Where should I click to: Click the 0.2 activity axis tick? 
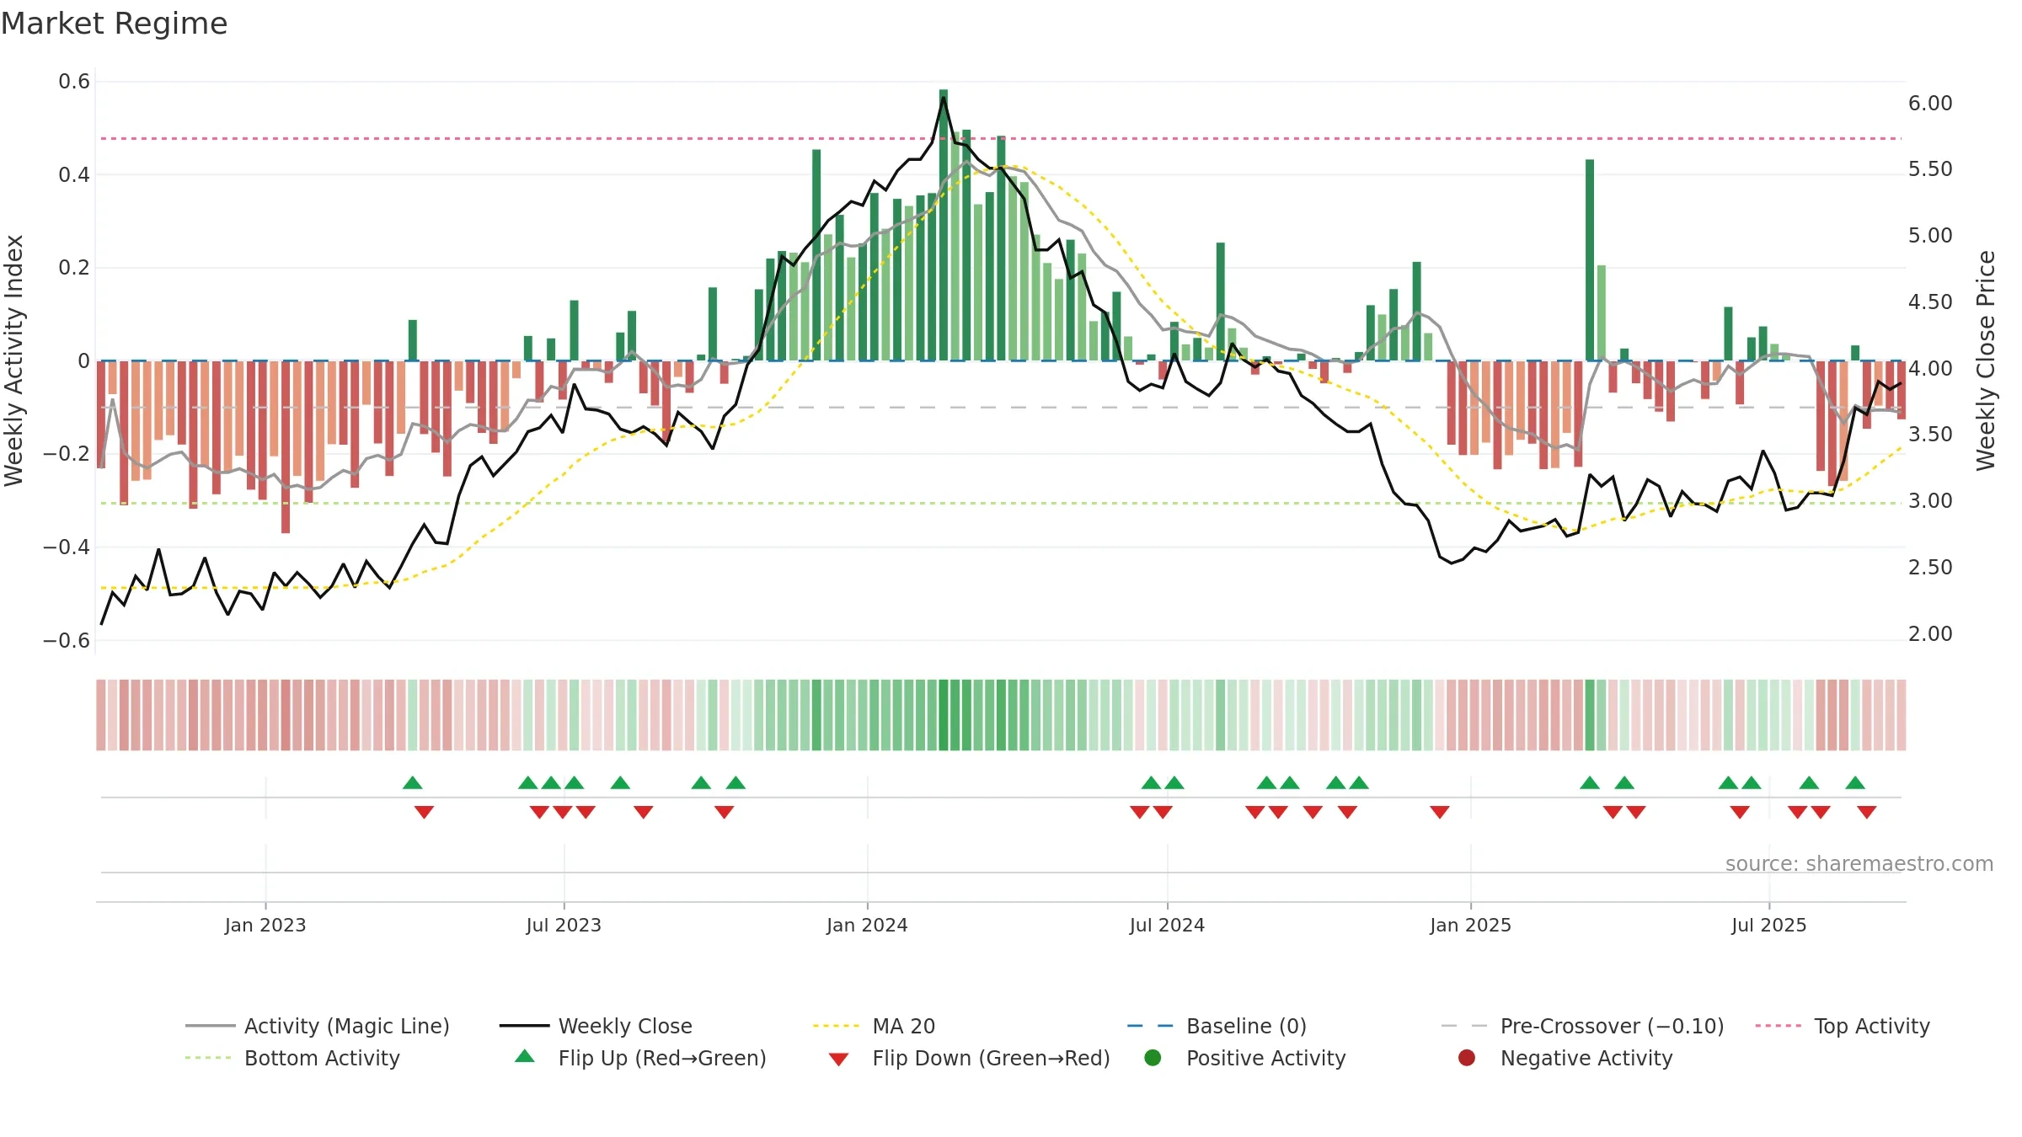pyautogui.click(x=74, y=268)
